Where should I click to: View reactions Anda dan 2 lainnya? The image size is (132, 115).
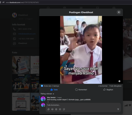pos(51,86)
